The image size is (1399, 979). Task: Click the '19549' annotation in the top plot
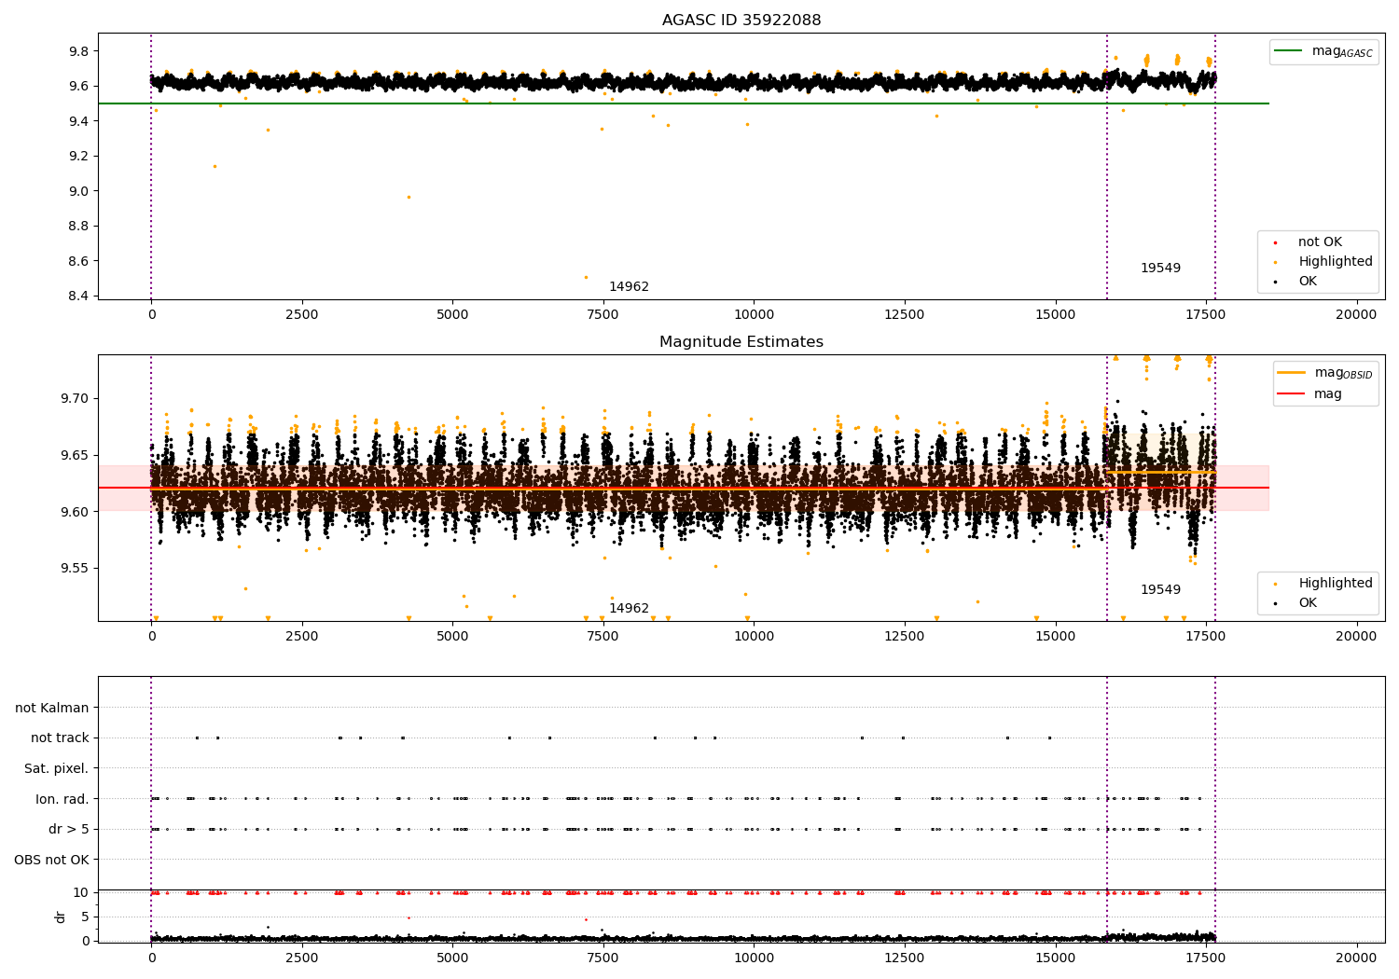(x=1160, y=269)
